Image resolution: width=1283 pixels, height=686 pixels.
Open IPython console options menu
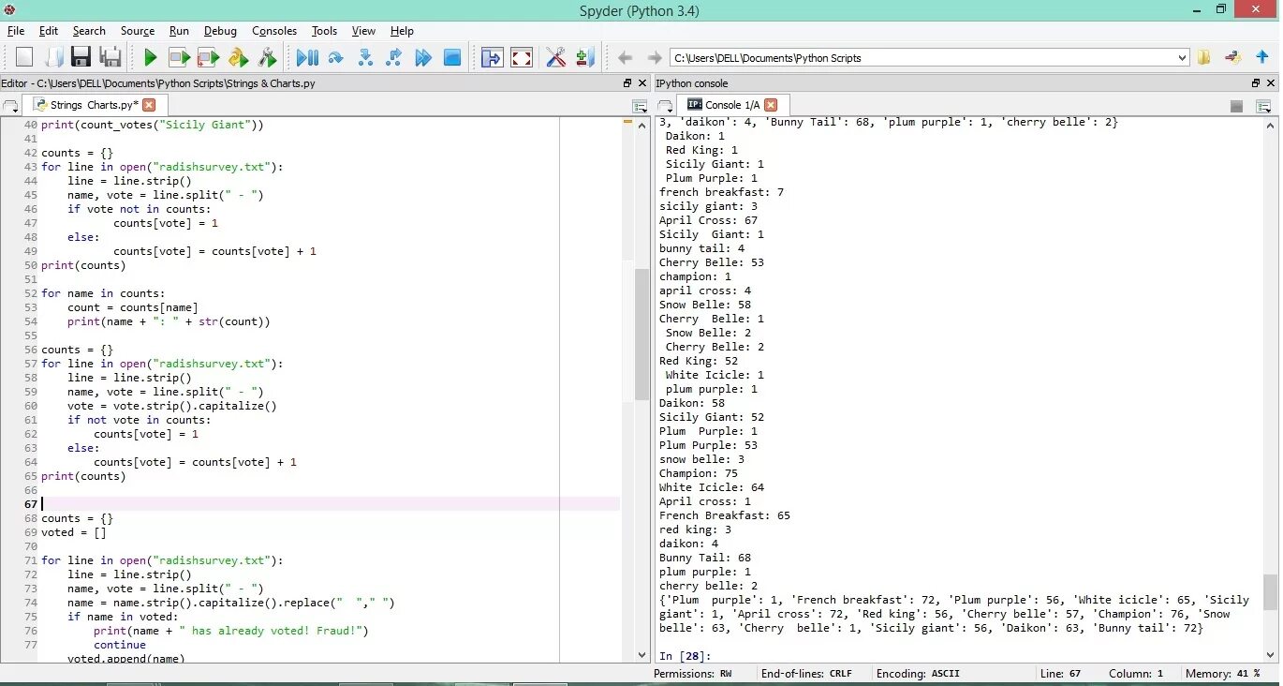[x=1264, y=106]
